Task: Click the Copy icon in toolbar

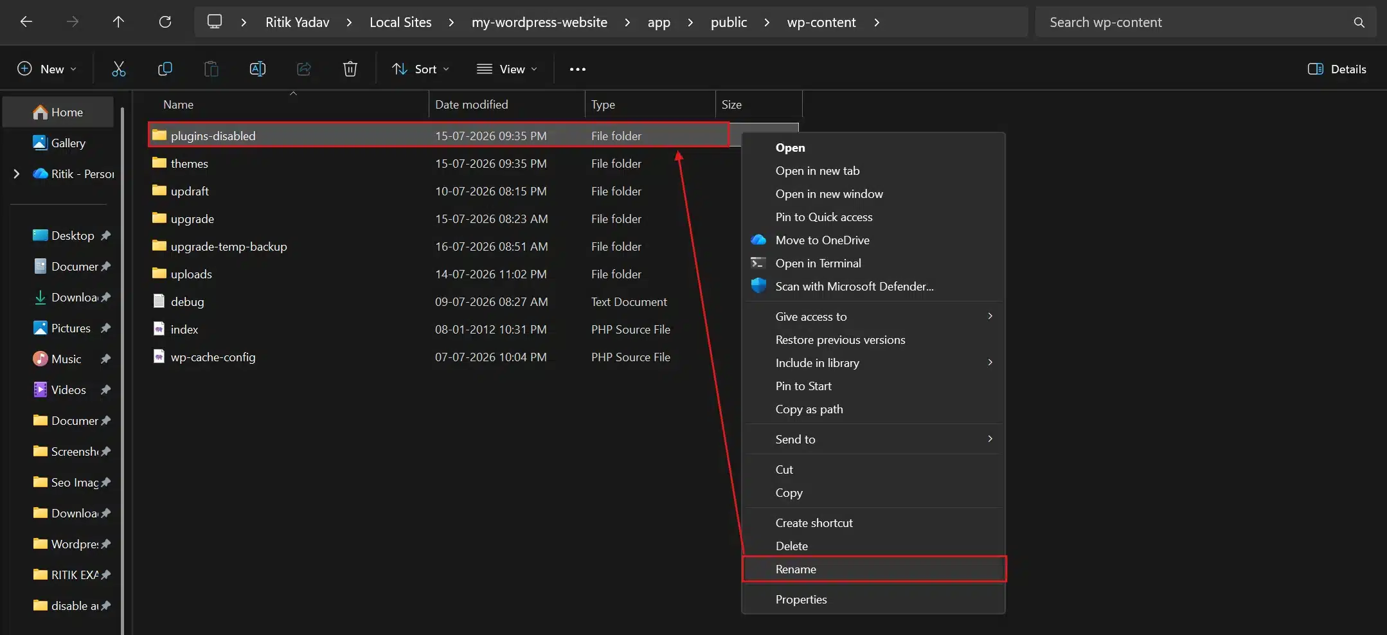Action: 165,69
